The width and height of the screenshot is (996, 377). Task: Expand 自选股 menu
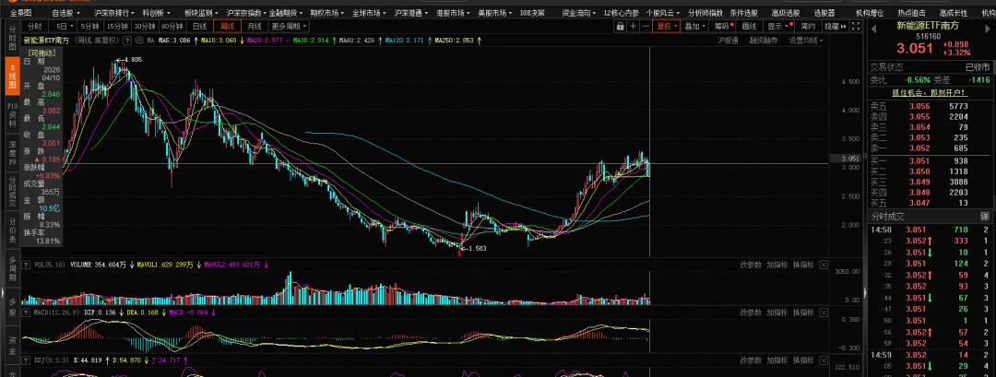pos(65,13)
